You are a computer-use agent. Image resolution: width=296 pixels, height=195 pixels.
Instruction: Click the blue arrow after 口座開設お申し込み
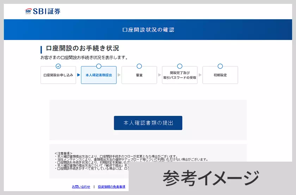pyautogui.click(x=79, y=75)
